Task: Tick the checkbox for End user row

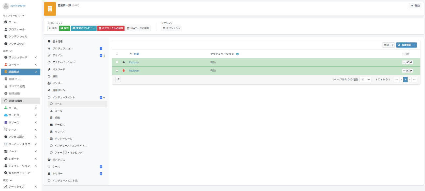Action: click(117, 62)
